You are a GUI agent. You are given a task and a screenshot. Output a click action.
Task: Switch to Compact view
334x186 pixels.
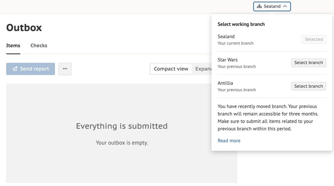[171, 69]
